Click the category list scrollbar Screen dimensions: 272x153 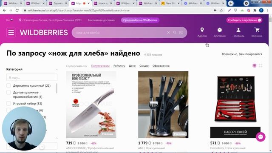click(x=57, y=88)
